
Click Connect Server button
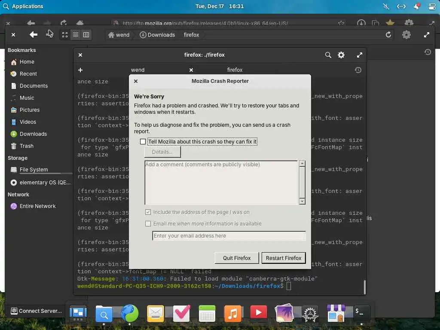pyautogui.click(x=36, y=311)
